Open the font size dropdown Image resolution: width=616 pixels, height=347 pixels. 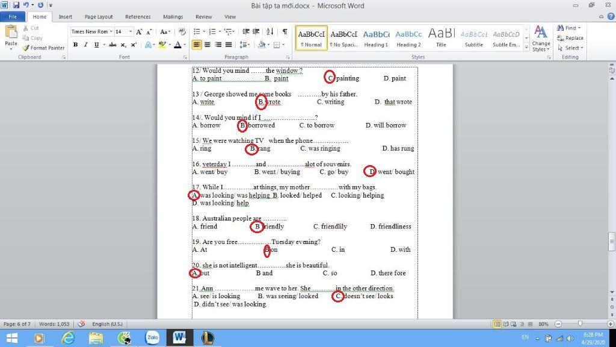coord(131,32)
